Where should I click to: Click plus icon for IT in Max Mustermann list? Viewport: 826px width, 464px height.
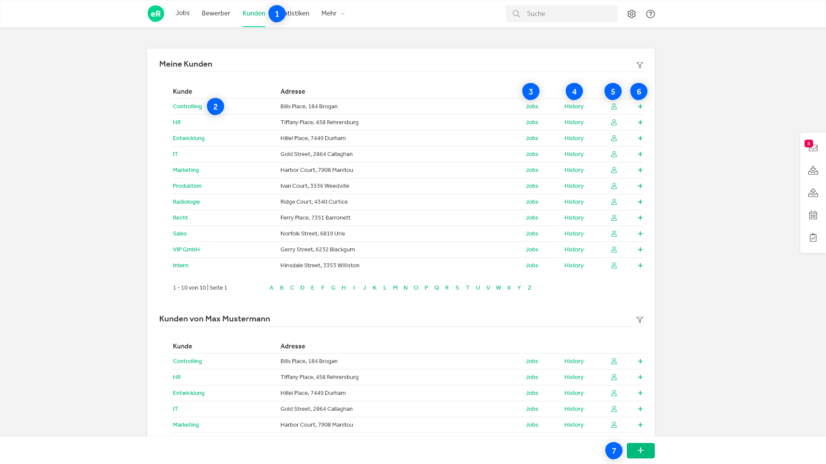(x=640, y=409)
